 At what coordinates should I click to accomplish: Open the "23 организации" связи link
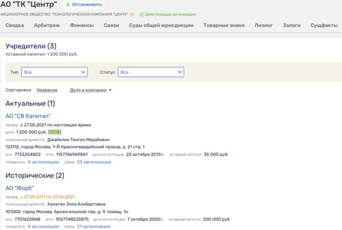pos(94,162)
